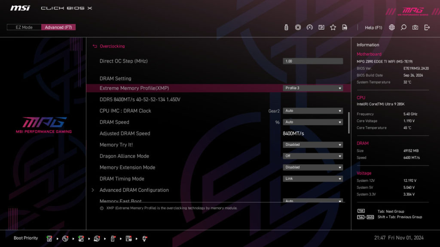Screen dimensions: 440x247
Task: Select the language globe icon
Action: tap(392, 27)
